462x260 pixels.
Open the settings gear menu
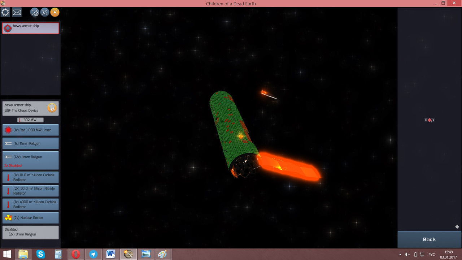tap(5, 13)
